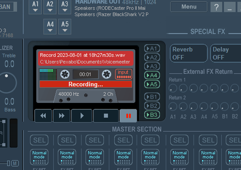Click Return 1 knob for A2

pos(183,89)
